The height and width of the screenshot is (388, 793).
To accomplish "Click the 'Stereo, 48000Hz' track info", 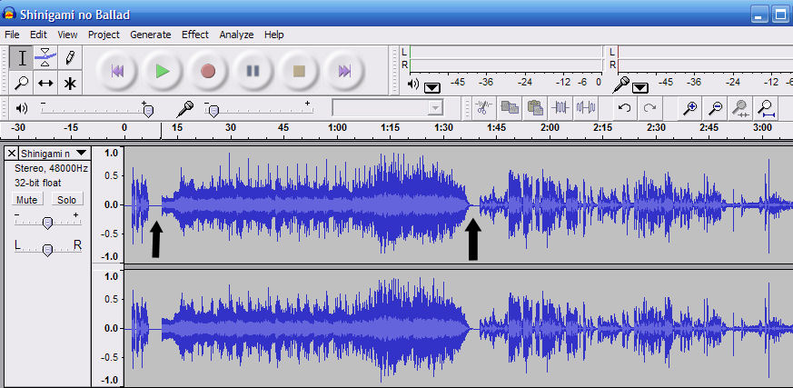I will click(x=52, y=168).
